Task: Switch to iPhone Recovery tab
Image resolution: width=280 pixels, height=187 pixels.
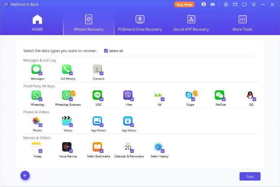Action: pos(89,23)
